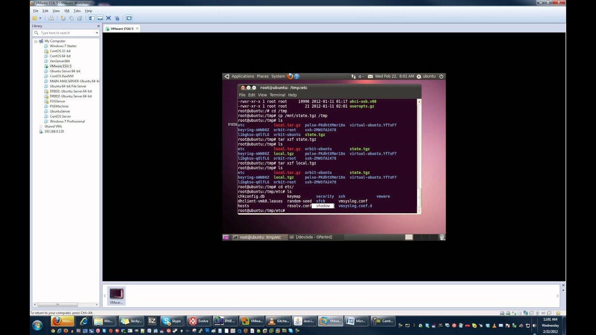The height and width of the screenshot is (335, 596).
Task: Select DRBD2-Ubuntu Server 64-bit
Action: coord(71,96)
